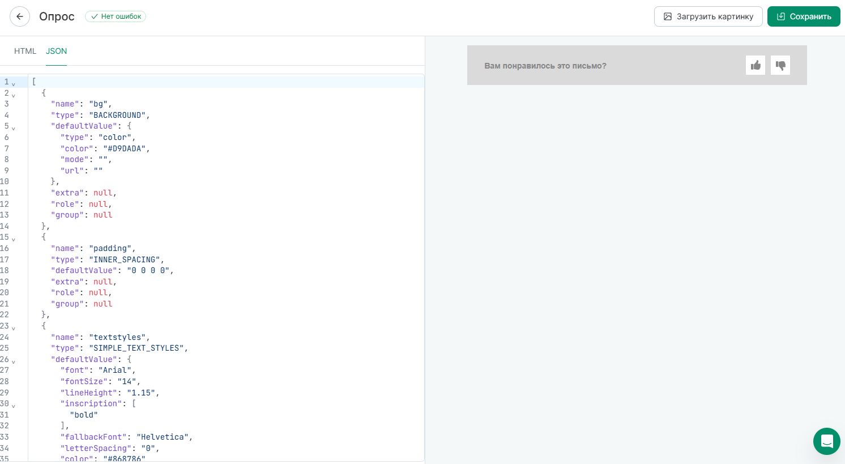845x464 pixels.
Task: Click the "SIMPLE_TEXT_STYLES" value
Action: [136, 348]
